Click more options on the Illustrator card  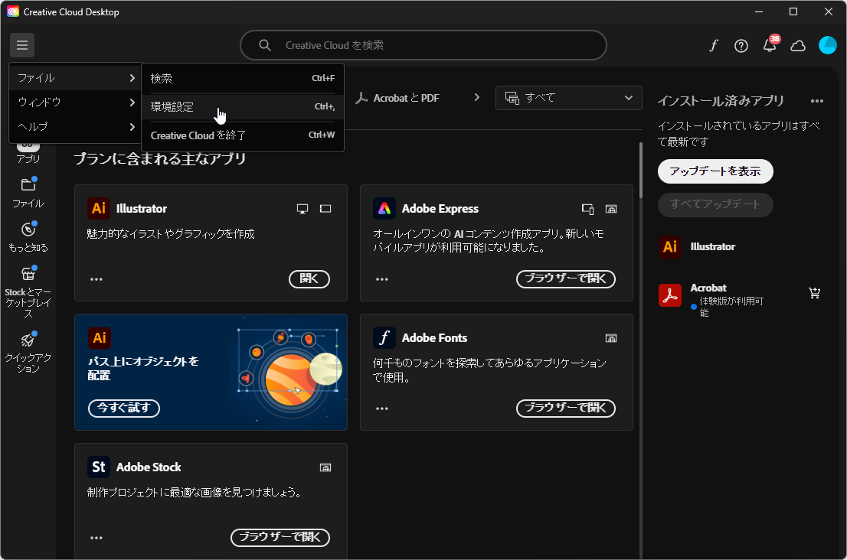click(96, 278)
